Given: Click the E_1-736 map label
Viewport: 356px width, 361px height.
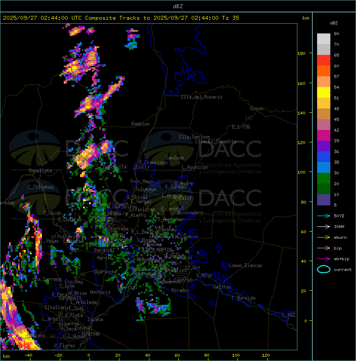Looking at the screenshot, I should pos(241,127).
